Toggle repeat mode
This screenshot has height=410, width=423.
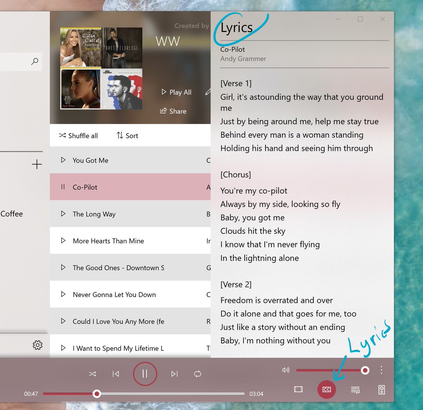[197, 374]
